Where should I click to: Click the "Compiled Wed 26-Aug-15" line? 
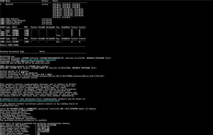[x=25, y=63]
